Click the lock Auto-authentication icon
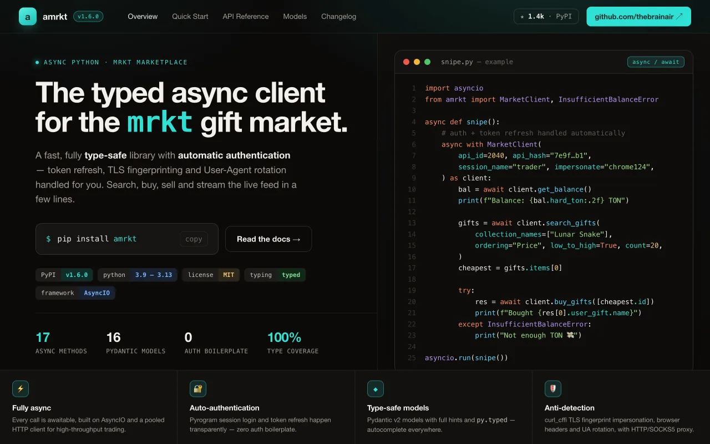 tap(198, 389)
